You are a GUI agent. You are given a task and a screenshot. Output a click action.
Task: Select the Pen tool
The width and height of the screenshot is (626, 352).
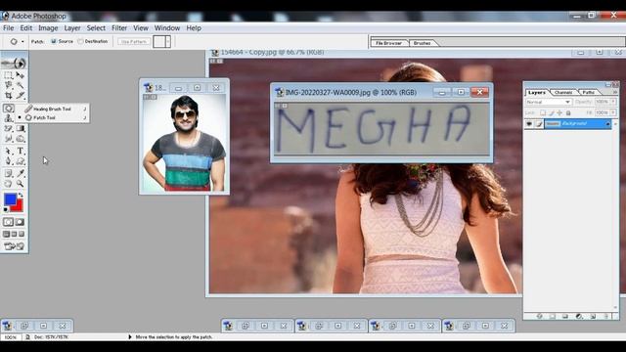point(8,160)
